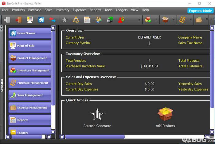The image size is (215, 144).
Task: Launch Barcode Generator from Quick Access
Action: tap(97, 118)
